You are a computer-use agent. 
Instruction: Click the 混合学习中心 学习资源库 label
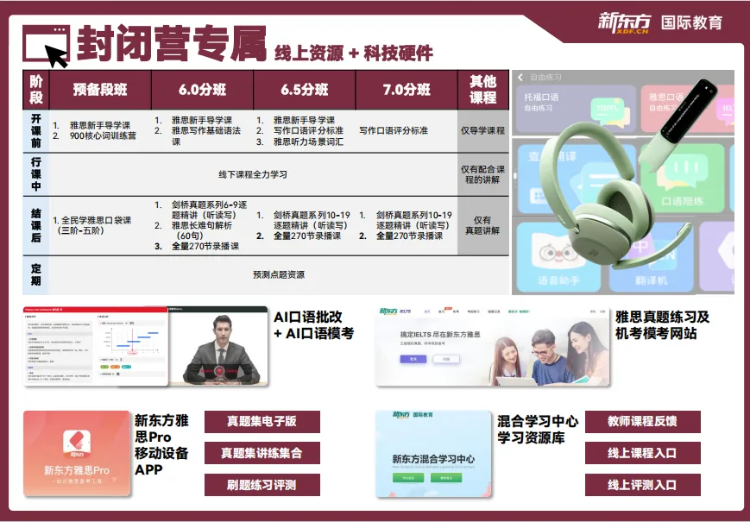pos(538,430)
